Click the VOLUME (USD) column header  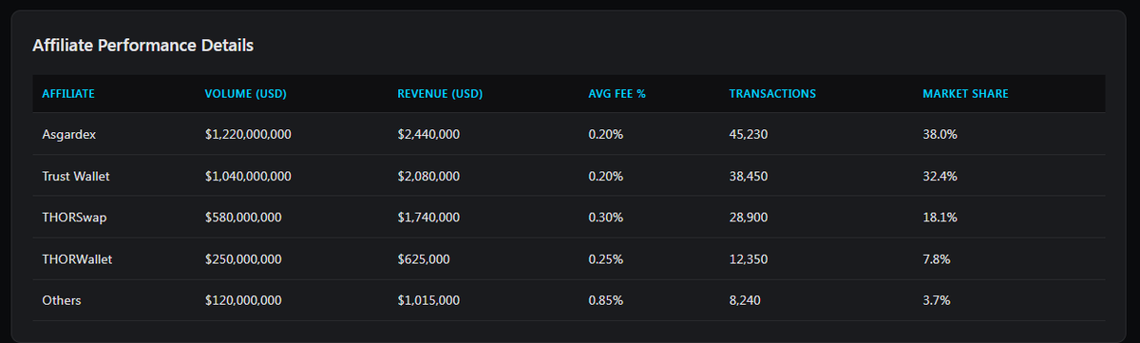[246, 93]
